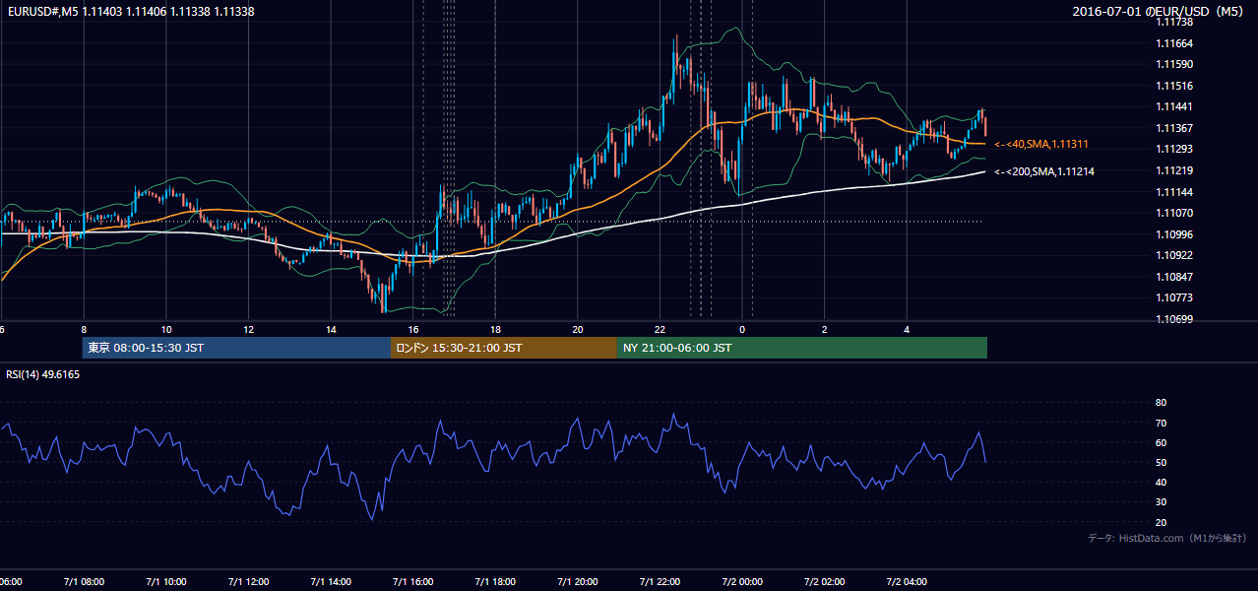1258x591 pixels.
Task: Click the RSI(14) 49.6165 indicator label
Action: coord(43,374)
